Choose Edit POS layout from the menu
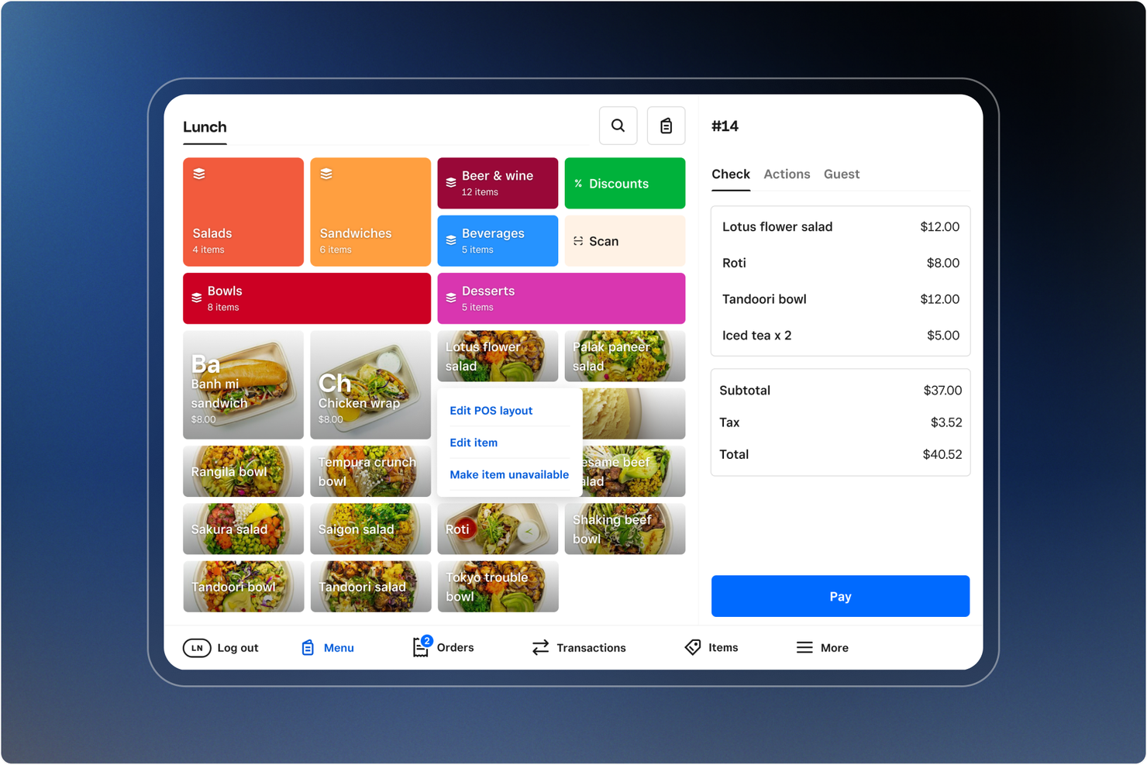The width and height of the screenshot is (1147, 765). tap(491, 410)
